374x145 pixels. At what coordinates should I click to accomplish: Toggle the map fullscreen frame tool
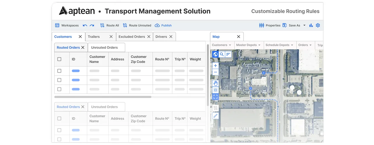[215, 97]
